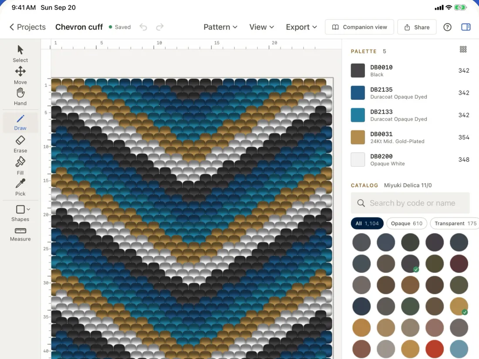479x359 pixels.
Task: Click the Saved status indicator
Action: 120,27
